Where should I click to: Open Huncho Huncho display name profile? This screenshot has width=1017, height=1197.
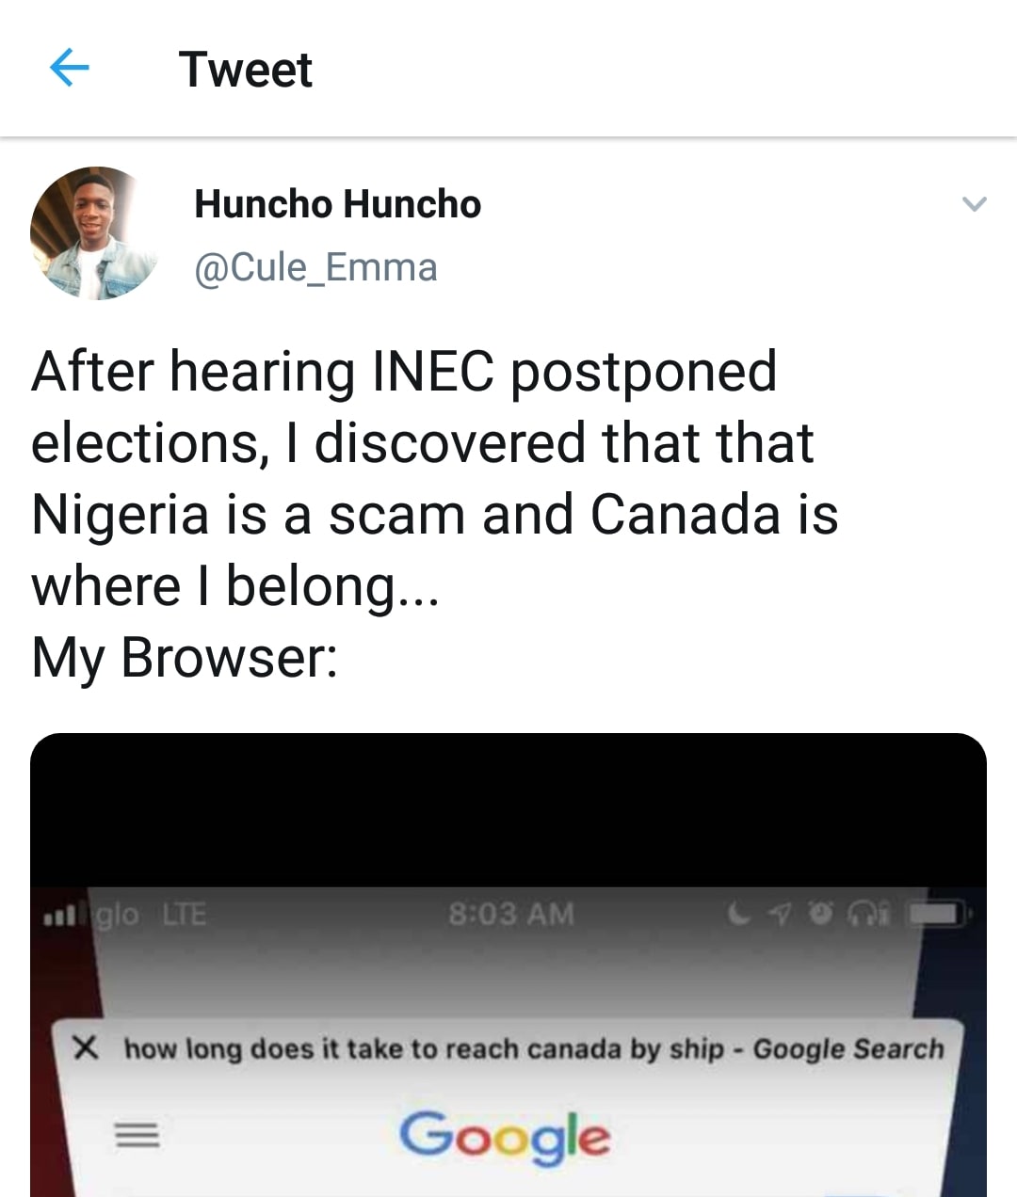coord(337,203)
